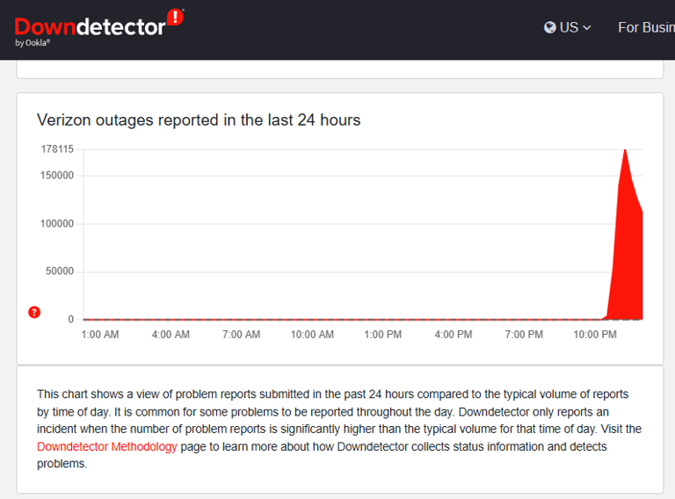Click the red exclamation badge in logo
The height and width of the screenshot is (499, 675).
coord(176,17)
